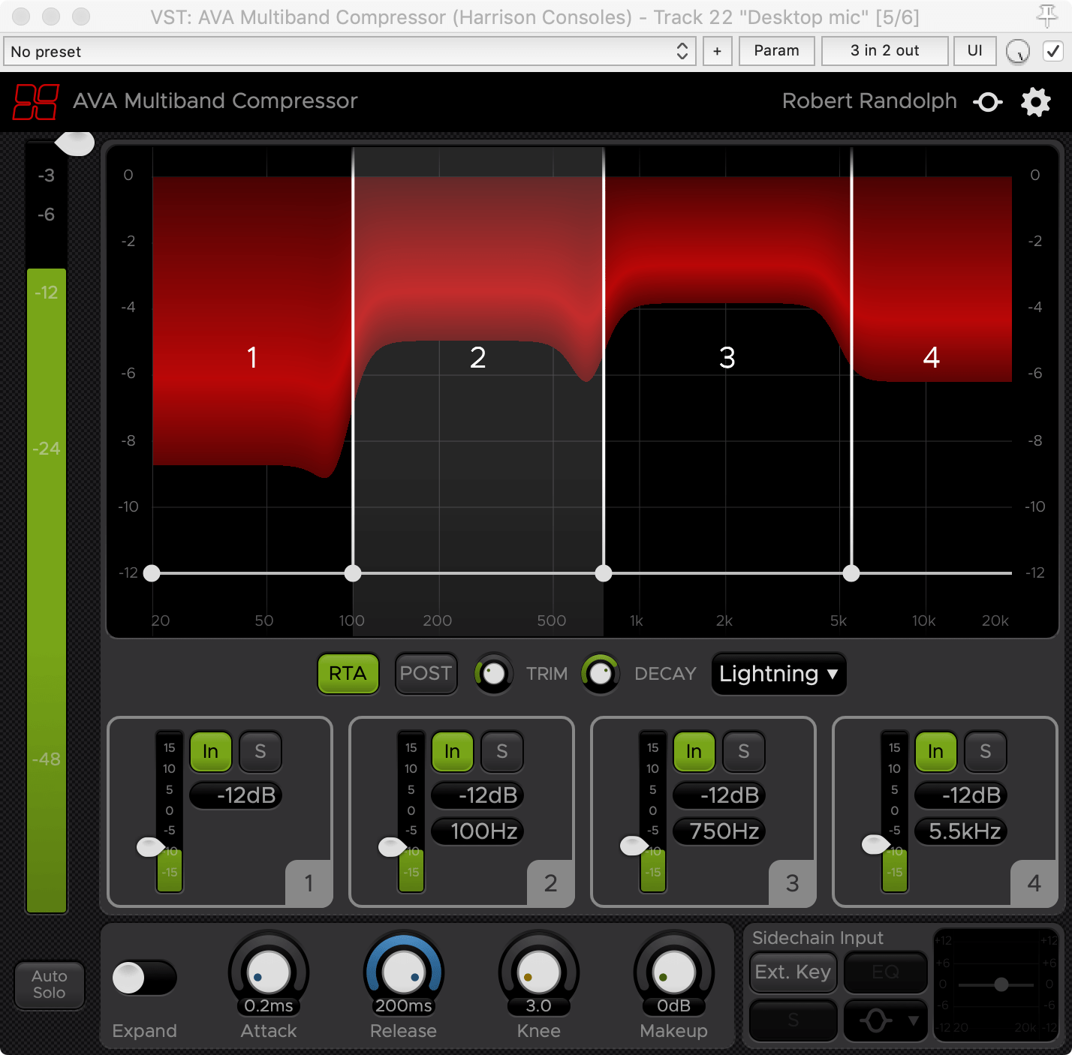Click the Auto Solo button
1072x1055 pixels.
pos(50,984)
